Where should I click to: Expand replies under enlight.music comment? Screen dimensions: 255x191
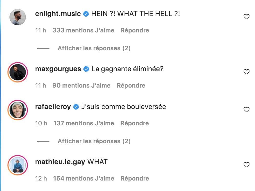point(94,48)
